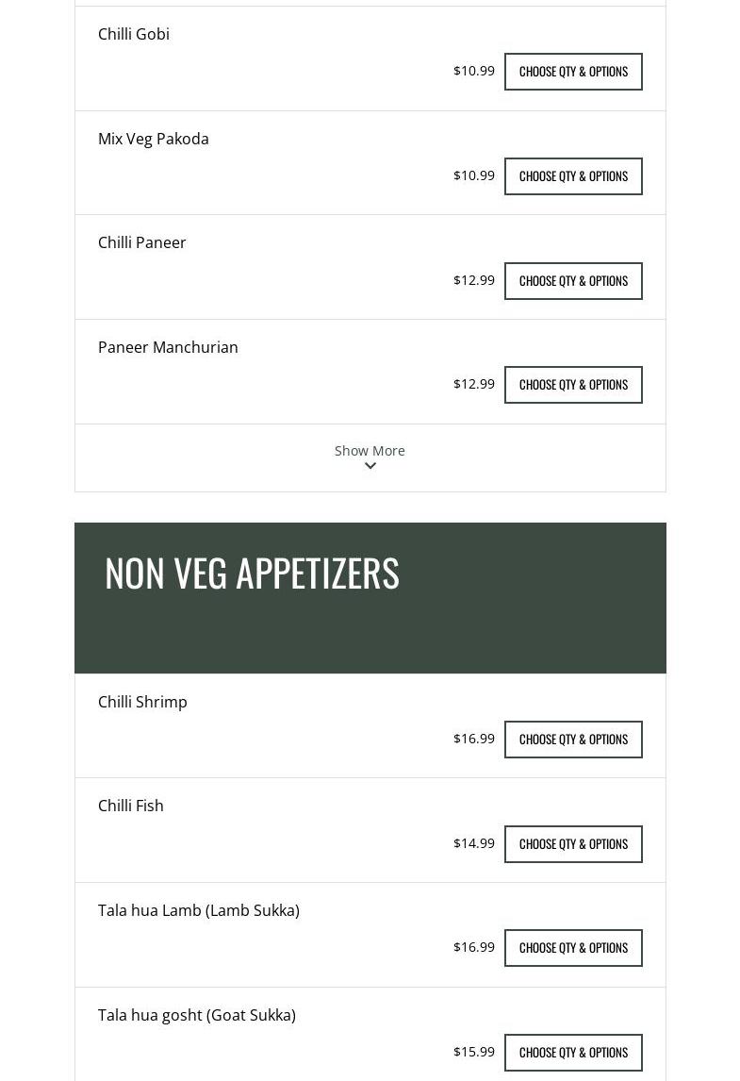
Task: Choose quantity and options for Mix Veg Pakoda
Action: tap(573, 176)
